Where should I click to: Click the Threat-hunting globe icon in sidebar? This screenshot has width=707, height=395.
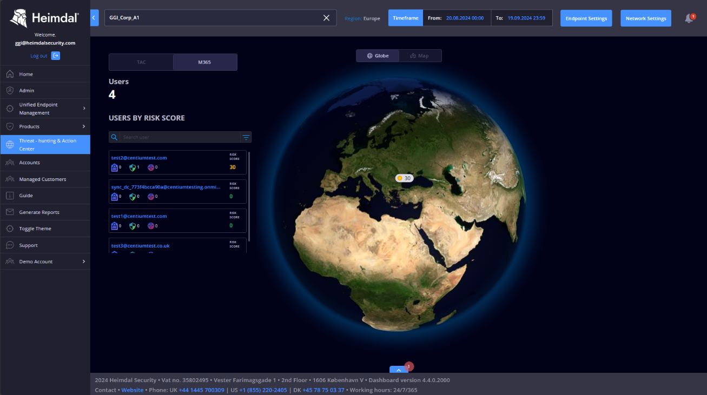point(10,144)
